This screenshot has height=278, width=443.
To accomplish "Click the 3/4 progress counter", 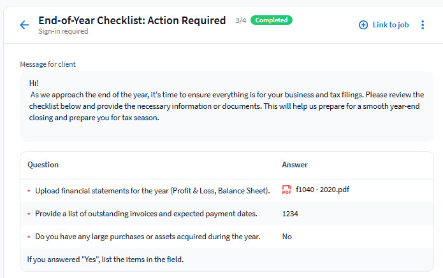I will click(x=240, y=20).
